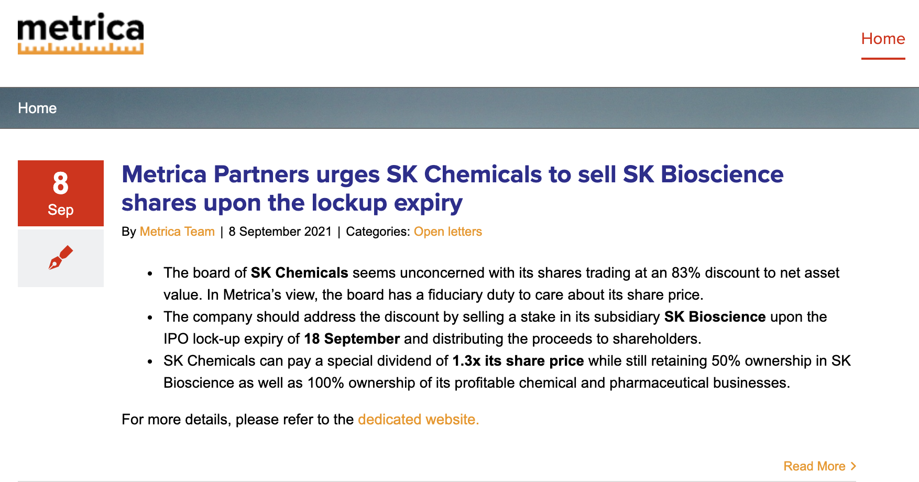
Task: Follow the dedicated website link
Action: [418, 420]
